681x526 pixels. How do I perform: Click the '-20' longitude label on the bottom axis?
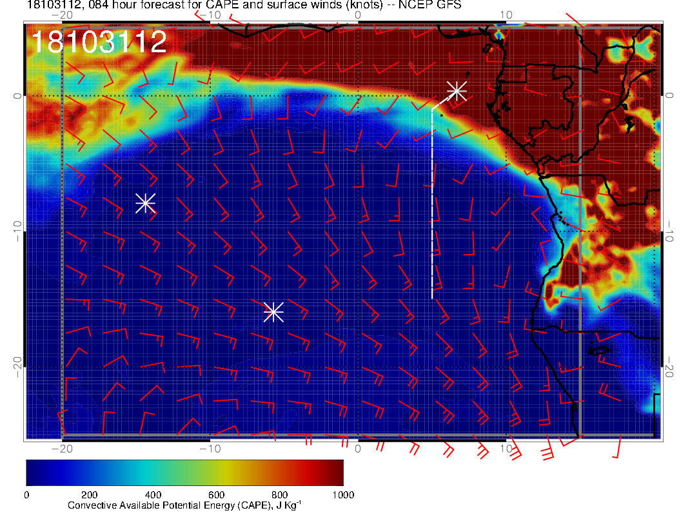point(62,449)
